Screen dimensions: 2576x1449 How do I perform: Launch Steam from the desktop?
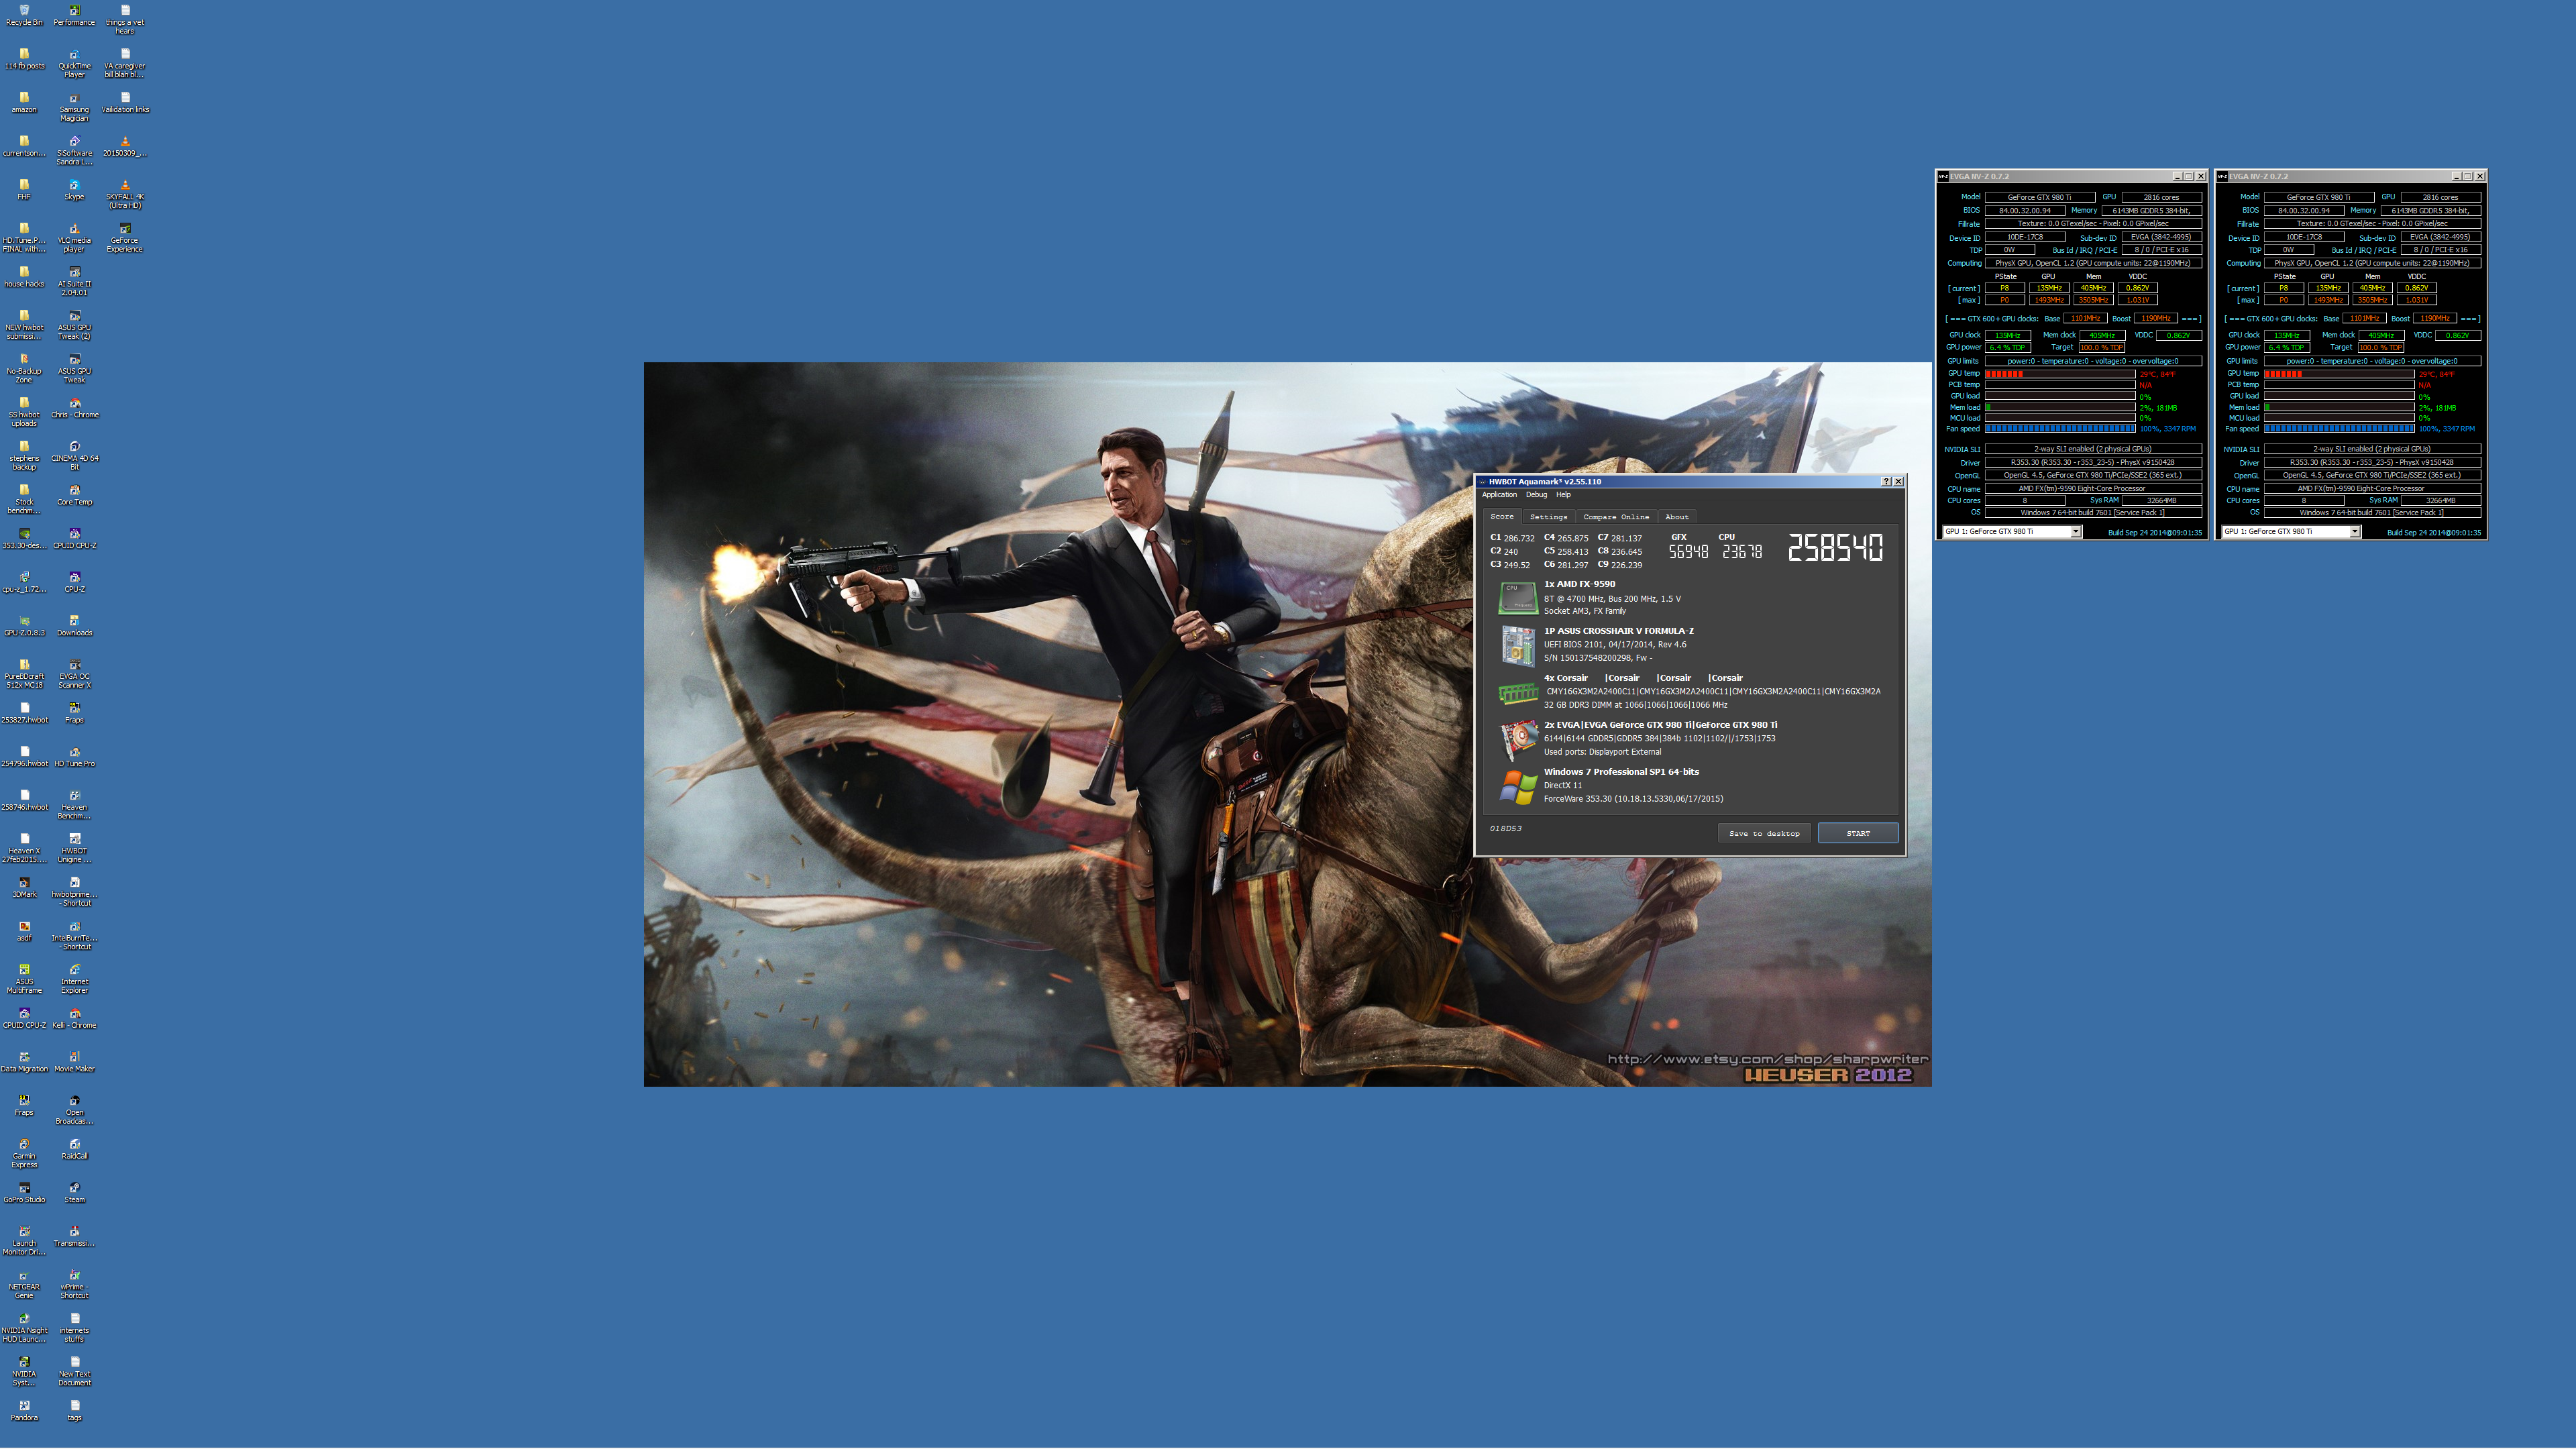click(x=74, y=1193)
